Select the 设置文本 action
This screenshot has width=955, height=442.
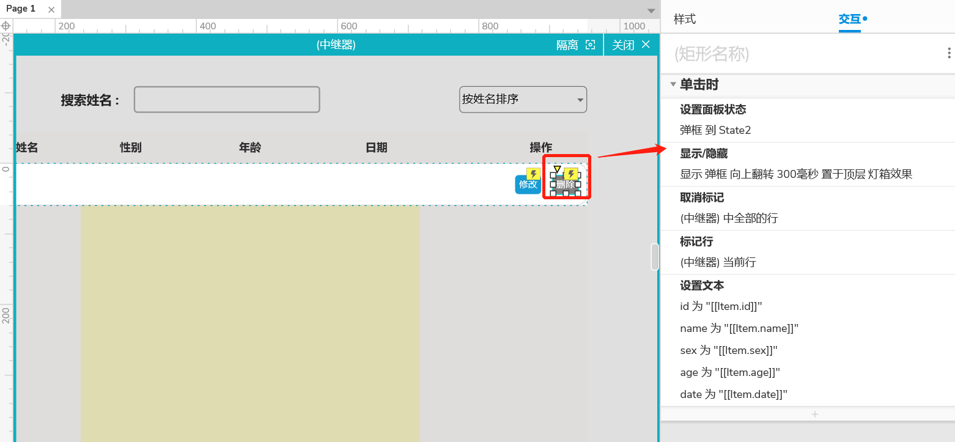tap(702, 285)
